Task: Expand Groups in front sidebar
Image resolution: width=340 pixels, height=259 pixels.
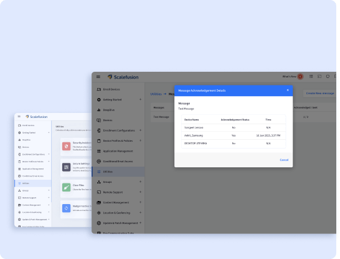Action: point(141,182)
